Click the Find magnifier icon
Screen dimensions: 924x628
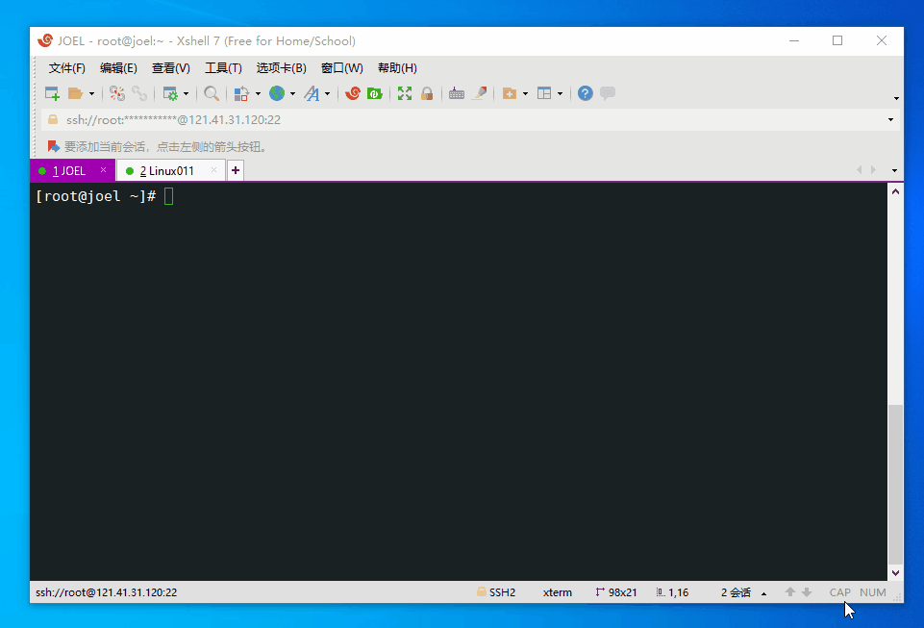211,93
